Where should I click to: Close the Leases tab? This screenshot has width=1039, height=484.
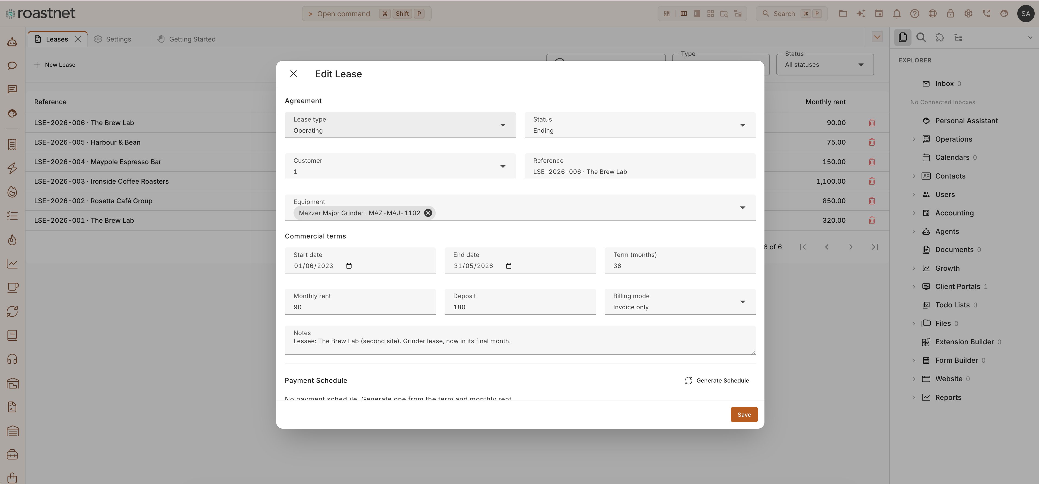click(78, 39)
